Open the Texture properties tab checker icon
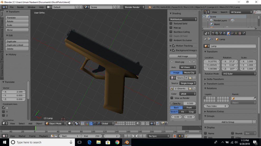Viewport: 261px width, 146px height. [x=240, y=33]
